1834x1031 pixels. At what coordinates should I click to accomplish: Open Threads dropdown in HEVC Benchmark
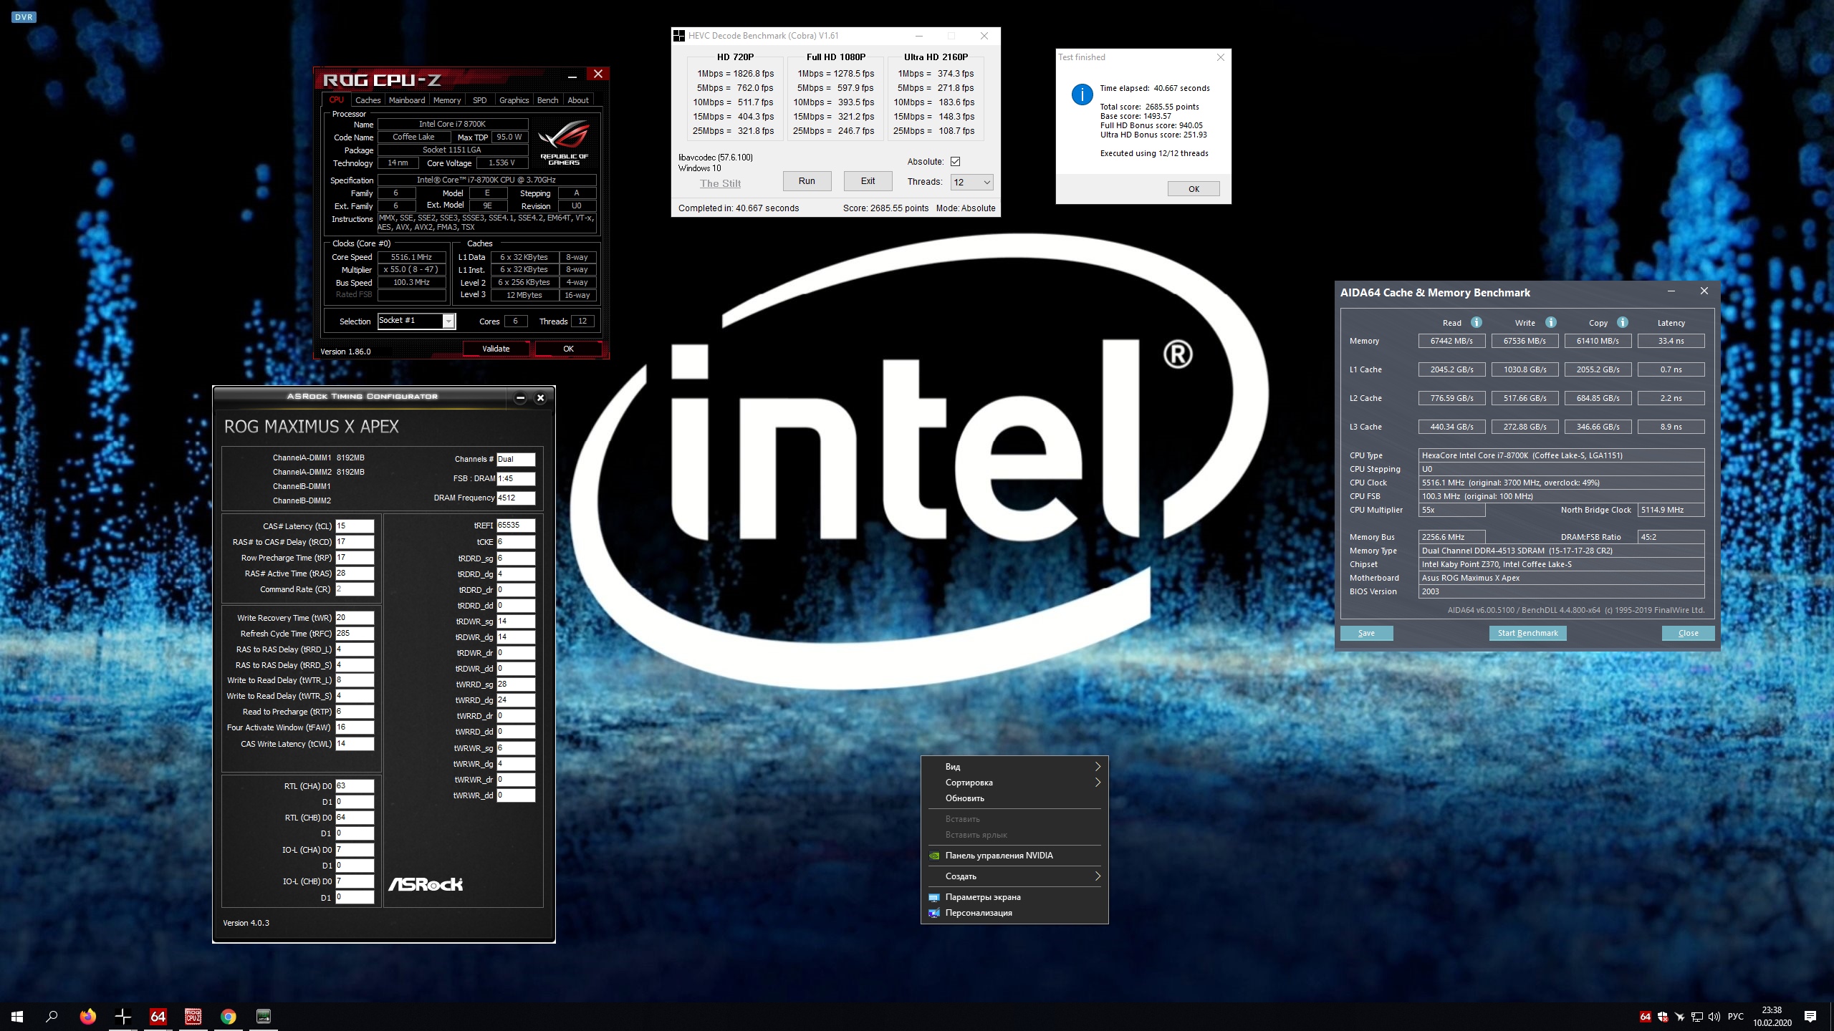pos(971,182)
